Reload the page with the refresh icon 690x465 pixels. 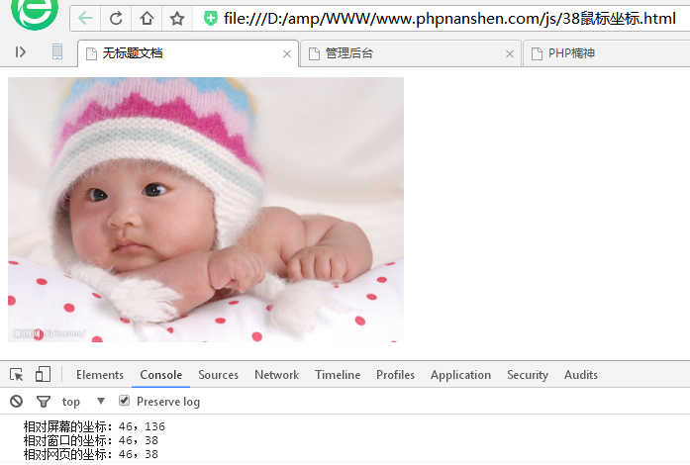pyautogui.click(x=116, y=19)
